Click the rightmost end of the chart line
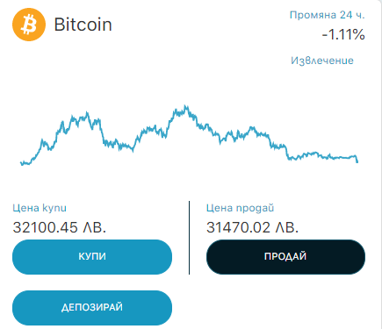Viewport: 382px width, 329px height. 357,161
